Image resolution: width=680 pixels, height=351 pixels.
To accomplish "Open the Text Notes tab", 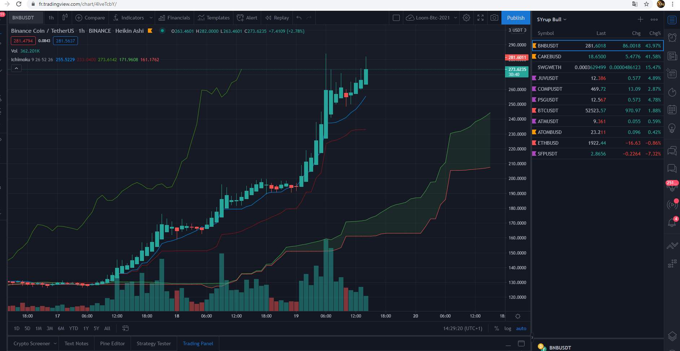I will coord(76,343).
